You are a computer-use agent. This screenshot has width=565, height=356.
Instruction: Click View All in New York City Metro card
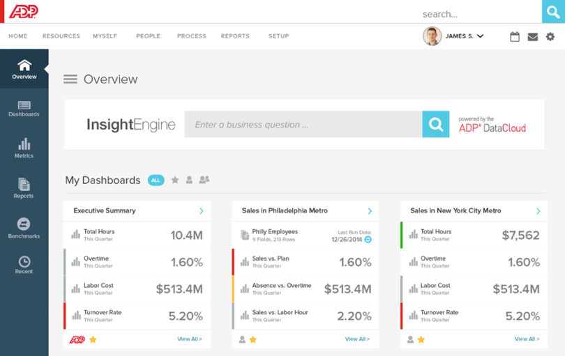coord(527,339)
